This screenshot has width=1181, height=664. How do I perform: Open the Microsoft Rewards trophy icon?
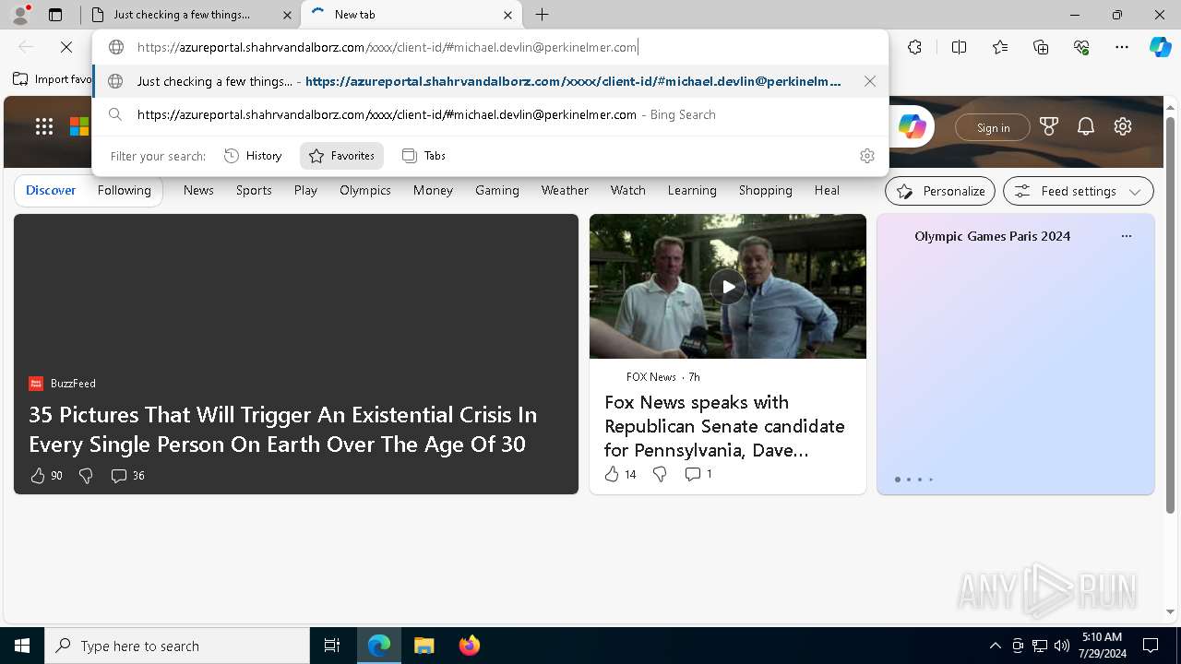1049,127
